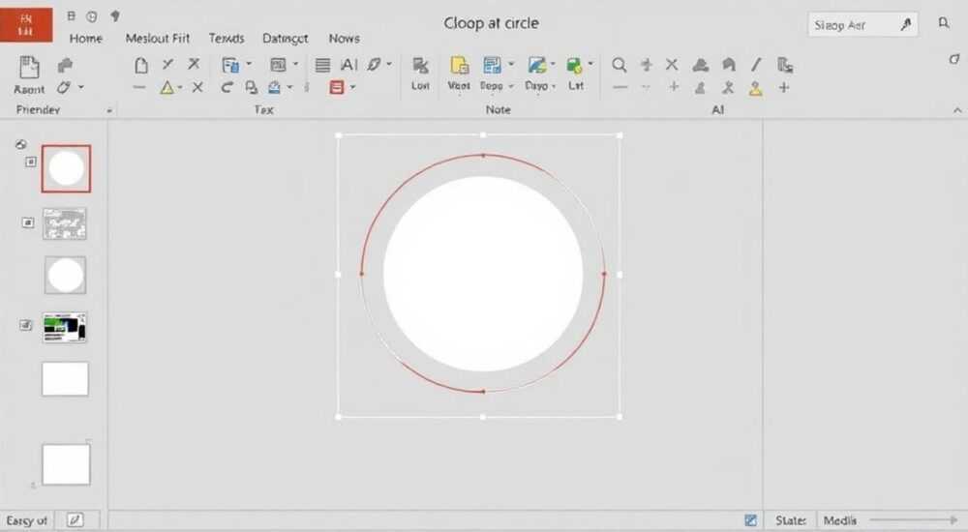The width and height of the screenshot is (968, 532).
Task: Click the blue layout icon in Tex group
Action: click(x=231, y=65)
